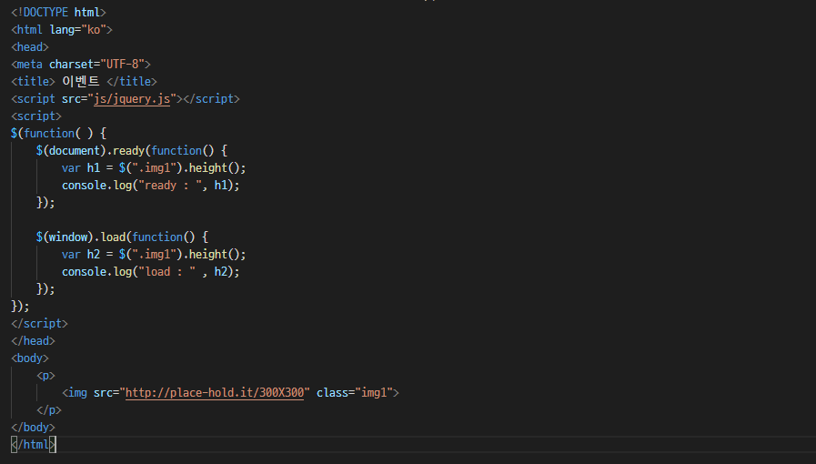The image size is (816, 464).
Task: Click the closing </body> tag
Action: click(33, 427)
